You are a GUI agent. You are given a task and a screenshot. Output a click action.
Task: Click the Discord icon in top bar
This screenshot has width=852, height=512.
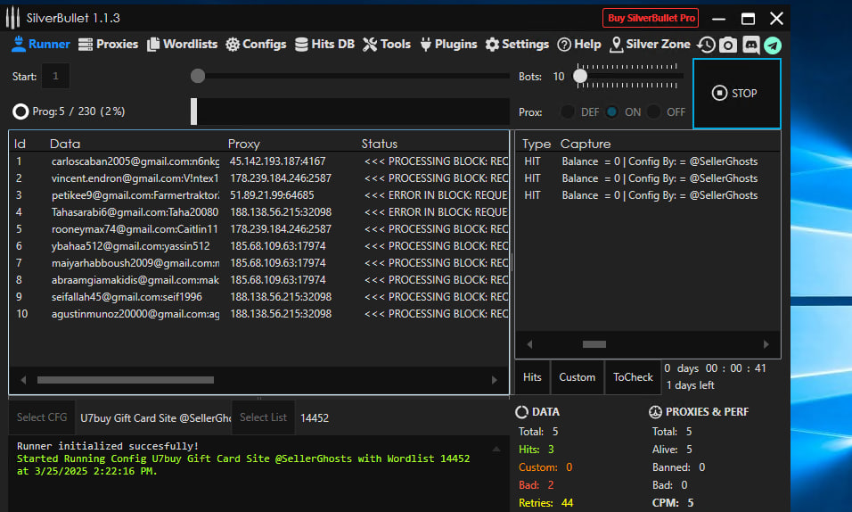coord(750,45)
